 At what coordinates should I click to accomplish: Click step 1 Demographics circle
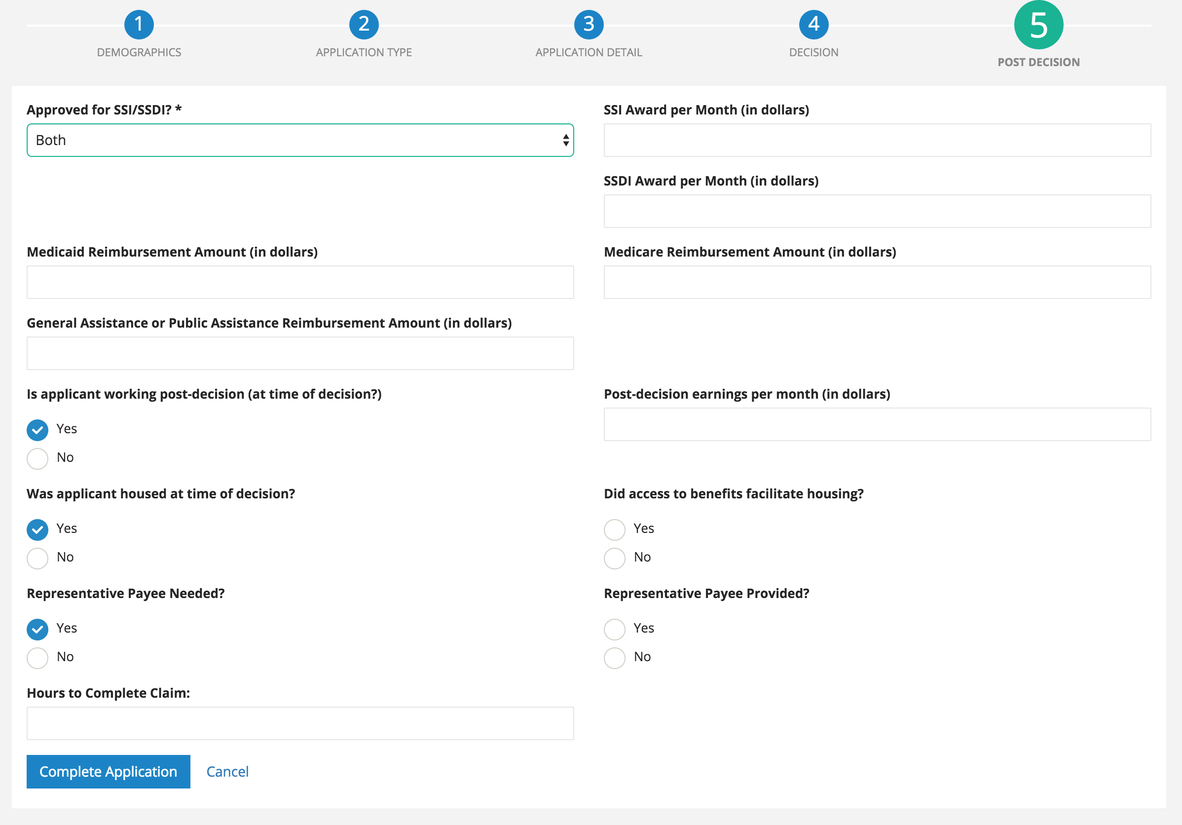pos(139,24)
